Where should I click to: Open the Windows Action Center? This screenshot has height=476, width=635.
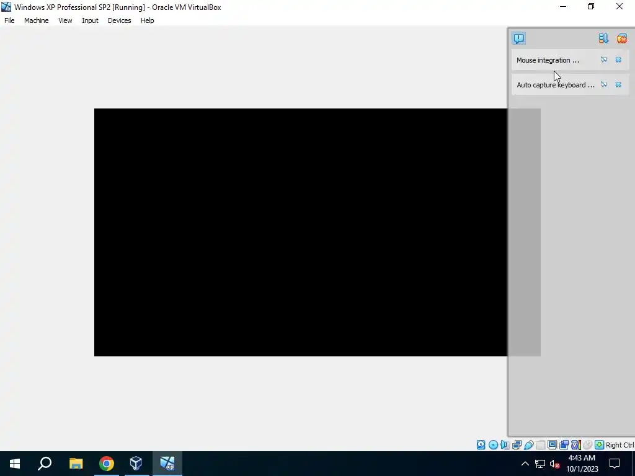615,464
